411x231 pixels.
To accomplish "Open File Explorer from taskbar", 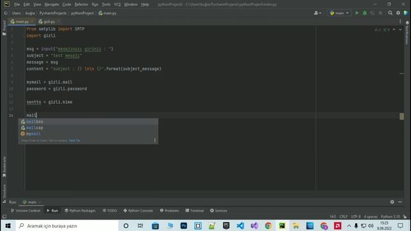I will tap(296, 225).
